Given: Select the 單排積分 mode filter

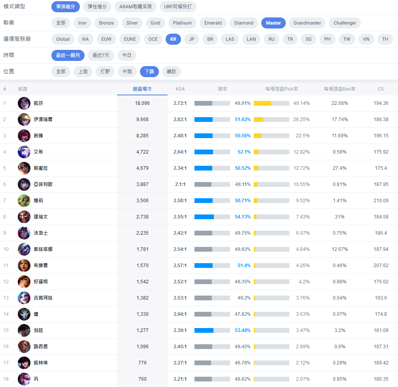Looking at the screenshot, I should coord(66,7).
